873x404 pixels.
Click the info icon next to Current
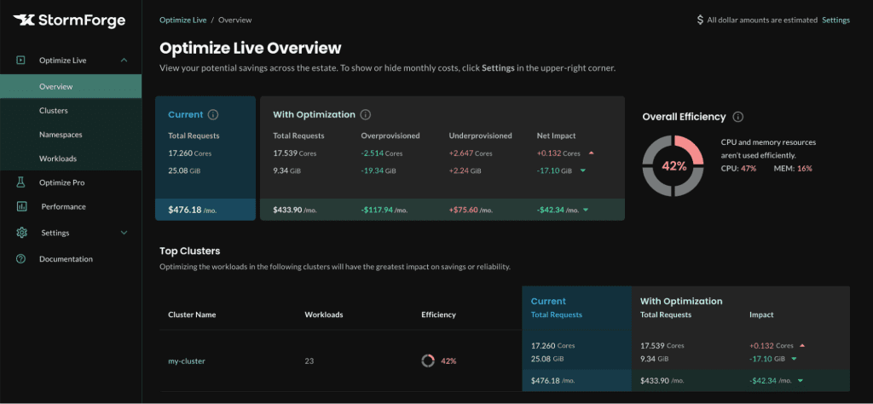tap(212, 114)
